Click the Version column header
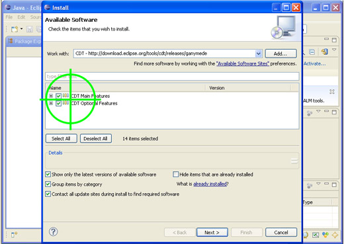Screen dimensions: 344x244 pos(248,88)
